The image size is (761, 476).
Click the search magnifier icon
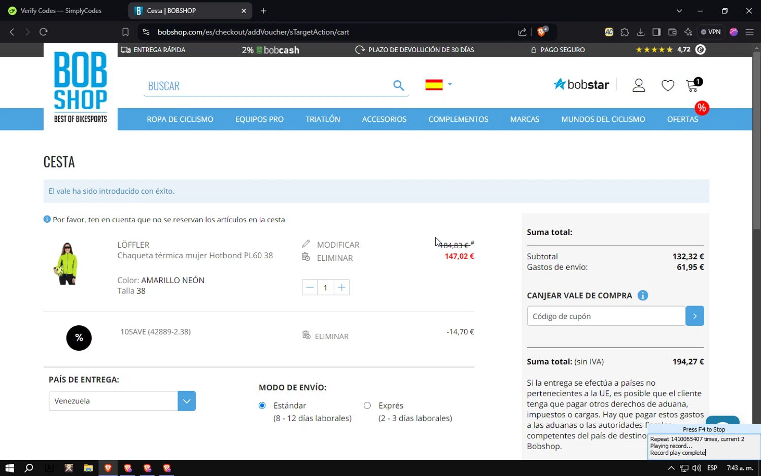[399, 86]
